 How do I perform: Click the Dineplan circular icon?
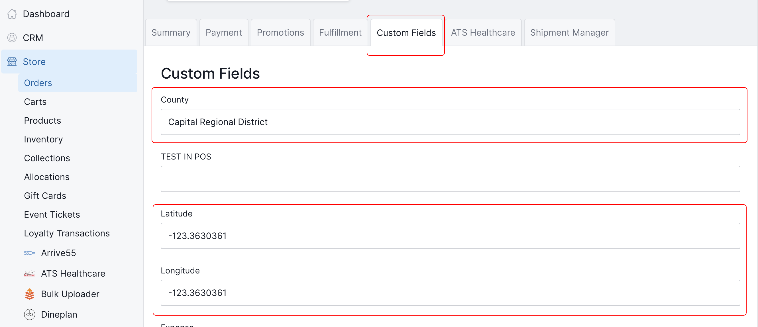tap(29, 314)
